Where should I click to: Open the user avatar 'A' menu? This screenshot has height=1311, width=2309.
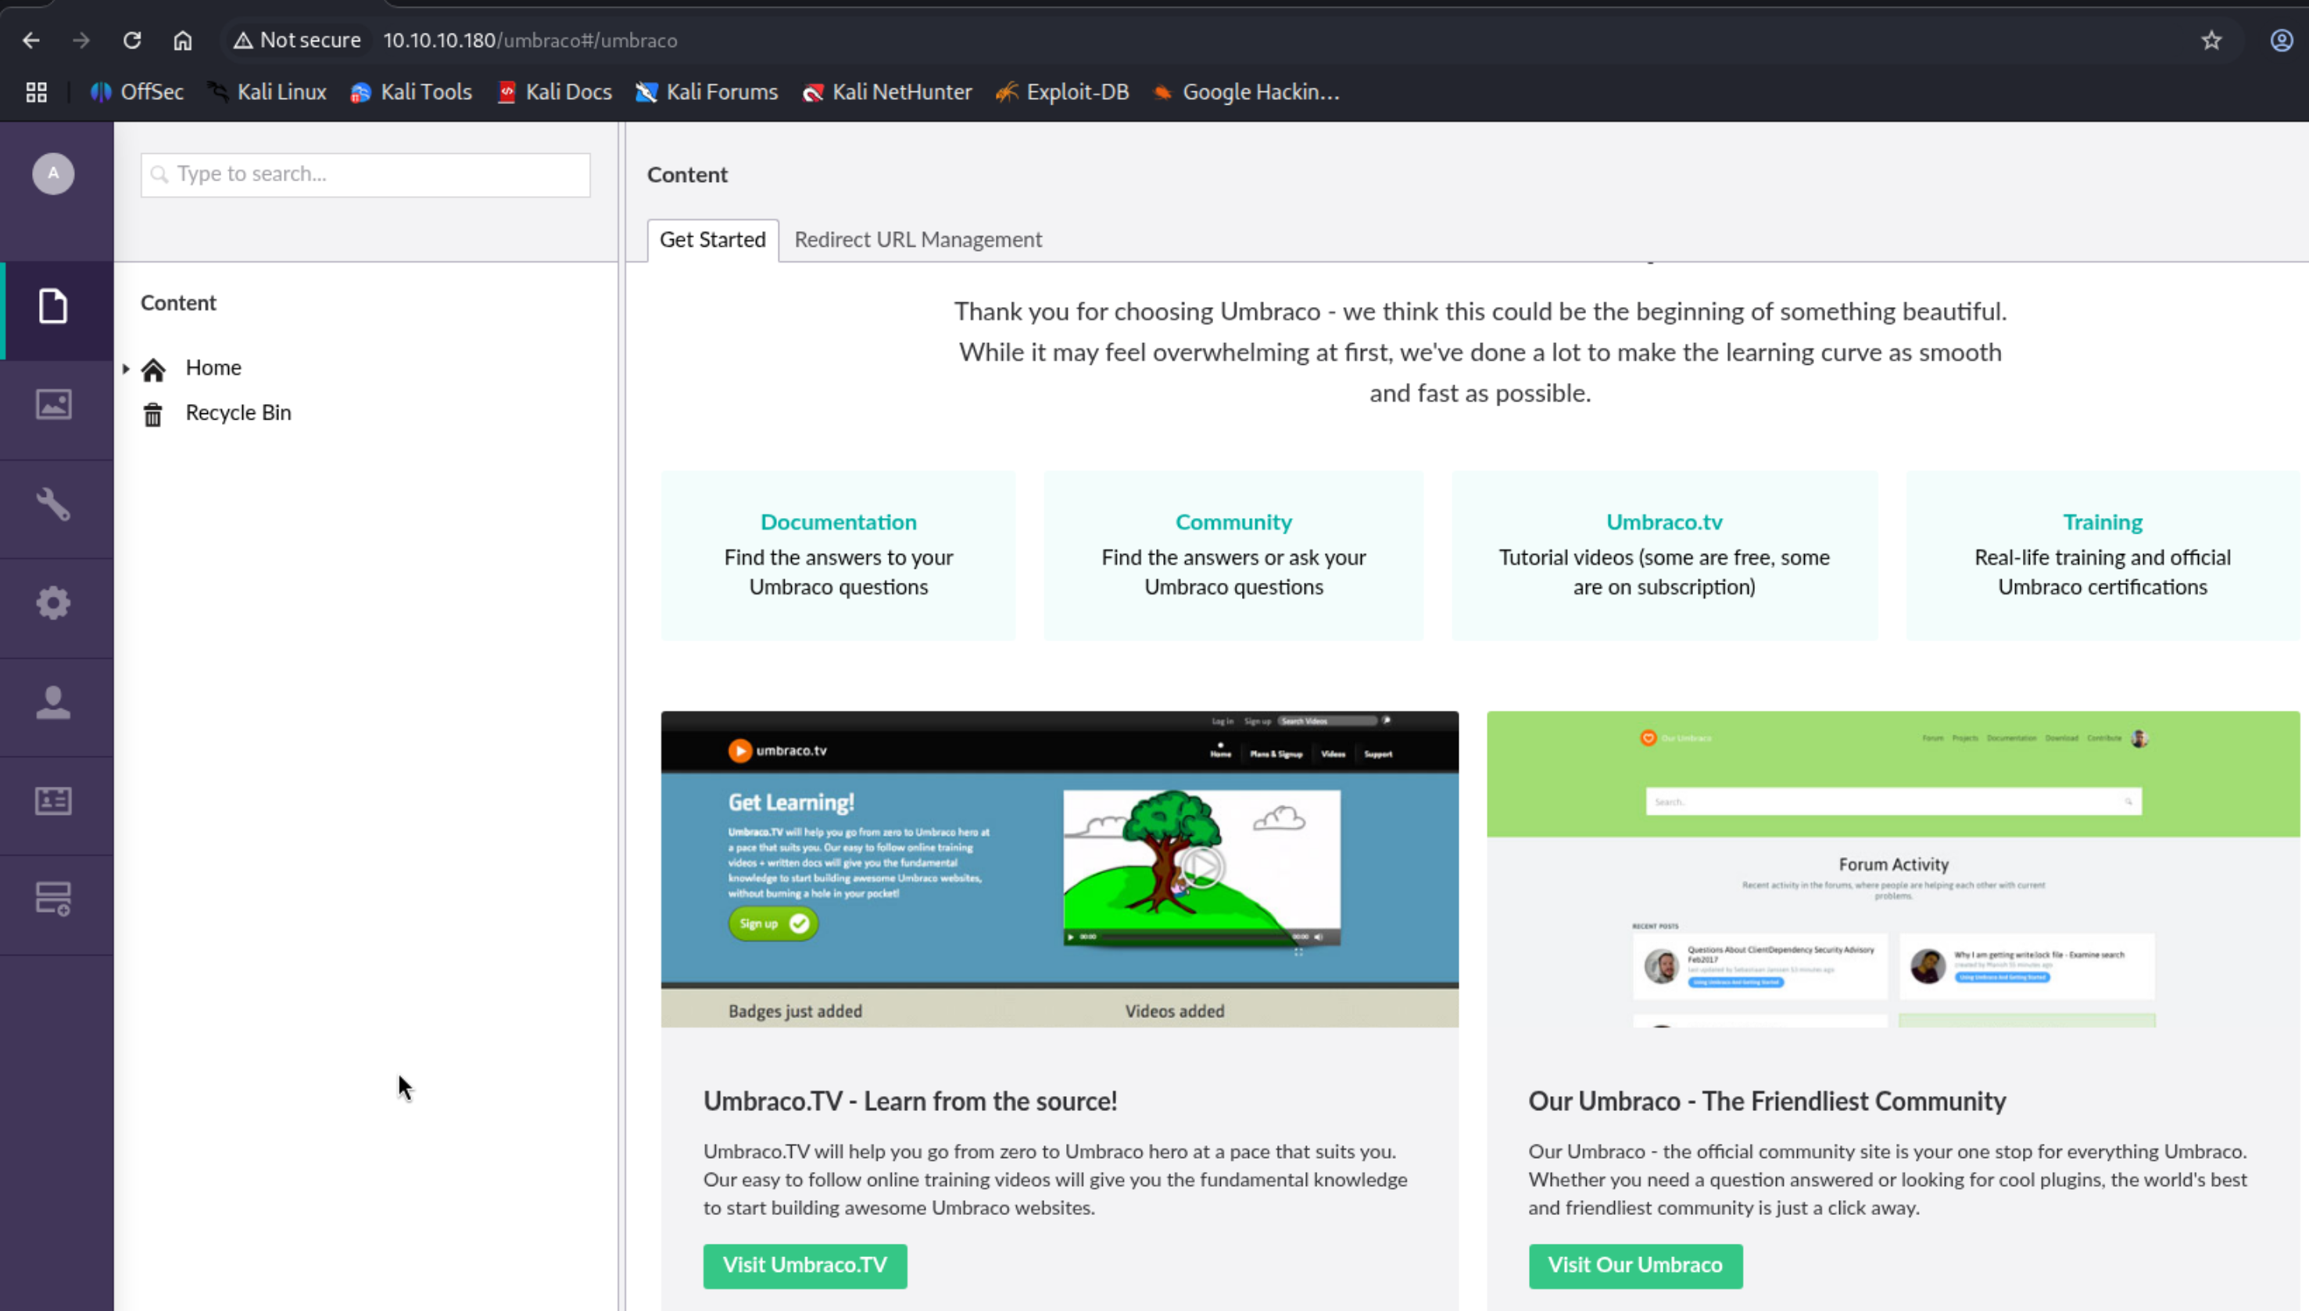click(x=53, y=173)
